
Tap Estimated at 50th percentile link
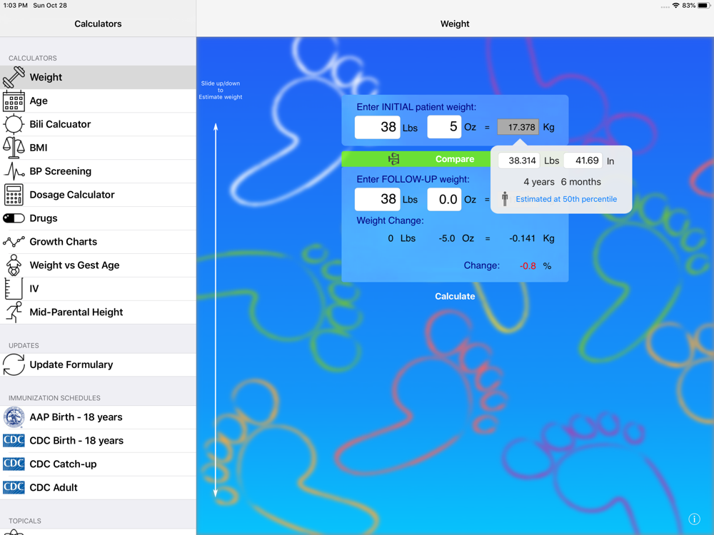[x=566, y=199]
